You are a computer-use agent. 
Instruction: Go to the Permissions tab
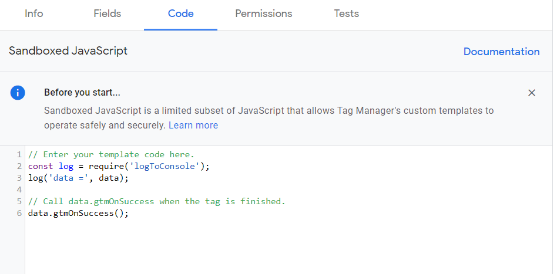click(x=264, y=13)
